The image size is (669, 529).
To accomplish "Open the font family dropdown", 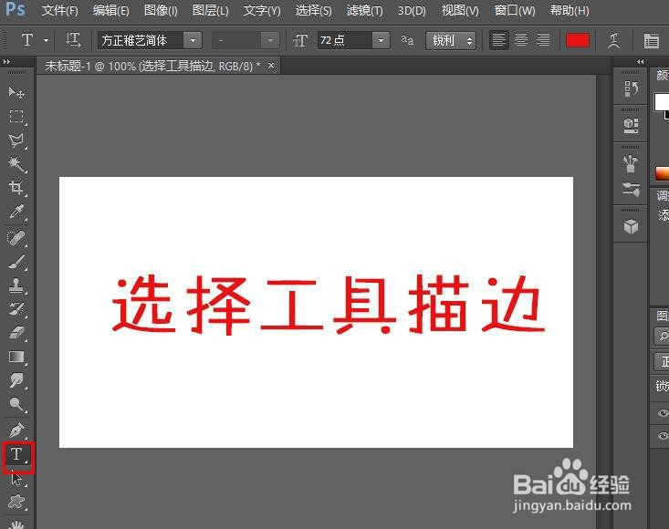I will (193, 40).
